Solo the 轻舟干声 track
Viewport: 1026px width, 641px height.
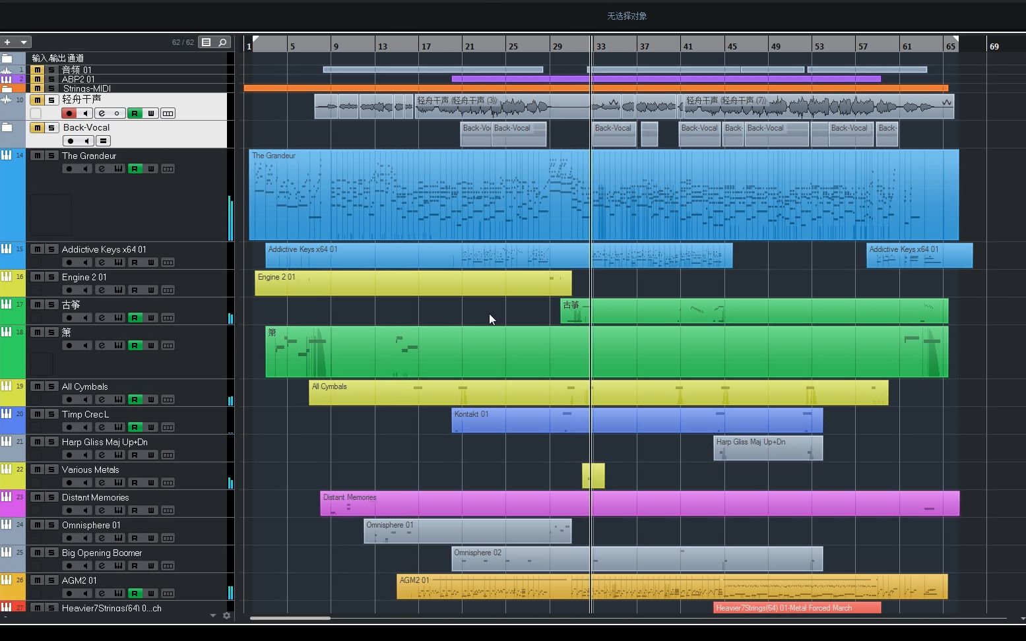click(x=51, y=100)
